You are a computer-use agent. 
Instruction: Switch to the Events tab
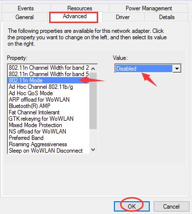26,8
